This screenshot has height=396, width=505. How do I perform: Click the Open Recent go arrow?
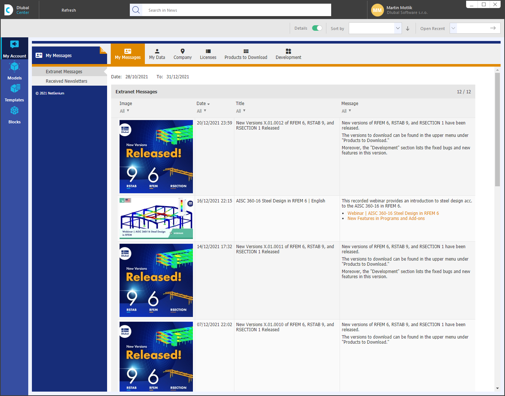493,28
